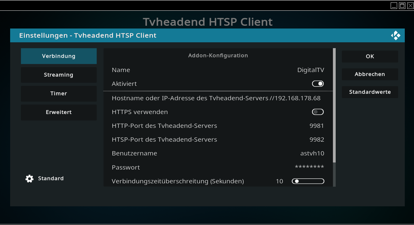Switch to the Streaming category

coord(59,75)
